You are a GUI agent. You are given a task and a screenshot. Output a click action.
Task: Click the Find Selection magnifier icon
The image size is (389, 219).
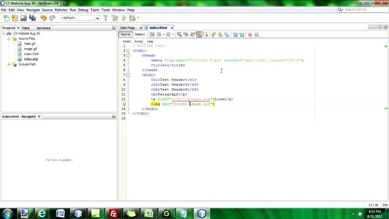(x=179, y=35)
